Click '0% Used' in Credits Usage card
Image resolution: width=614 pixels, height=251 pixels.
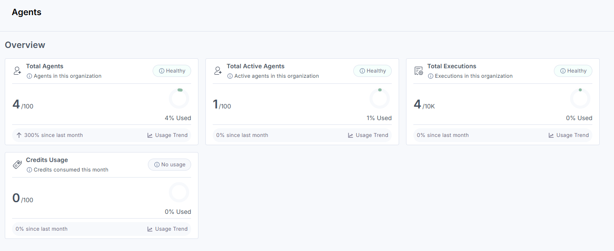pos(178,212)
